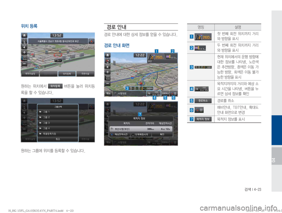This screenshot has height=213, width=282.
Task: Select 특별등록지점 folder in the group list
Action: [58, 133]
